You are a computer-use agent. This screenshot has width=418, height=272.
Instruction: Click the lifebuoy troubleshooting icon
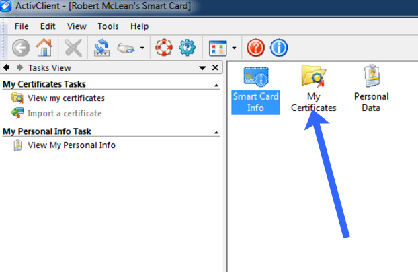[164, 48]
